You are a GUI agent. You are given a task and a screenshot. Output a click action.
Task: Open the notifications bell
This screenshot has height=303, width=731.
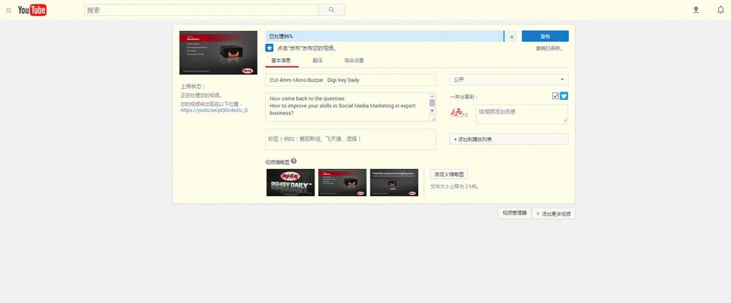click(720, 10)
